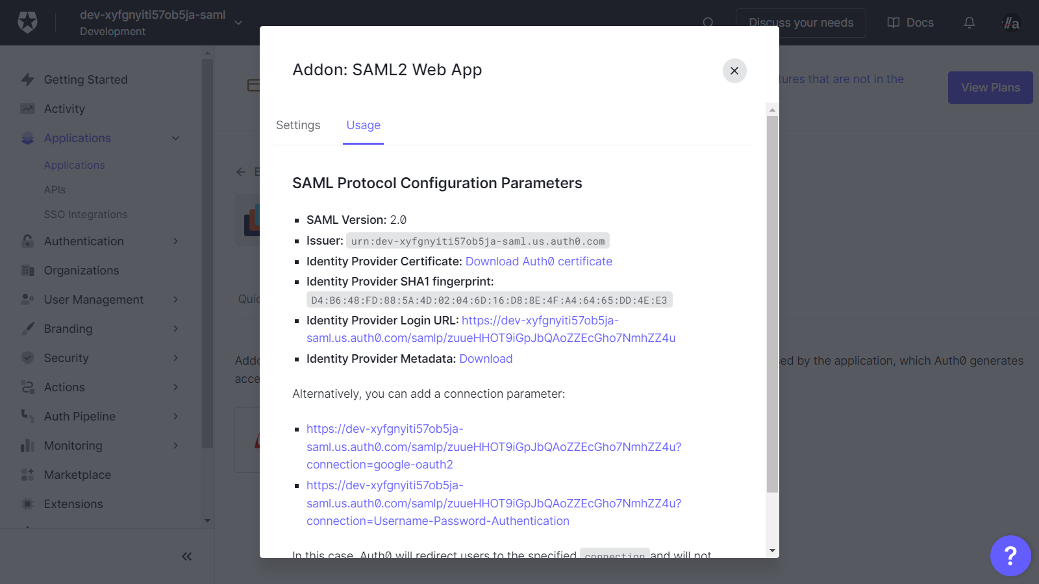Collapse sidebar with double-chevron icon
This screenshot has width=1039, height=584.
click(x=187, y=556)
